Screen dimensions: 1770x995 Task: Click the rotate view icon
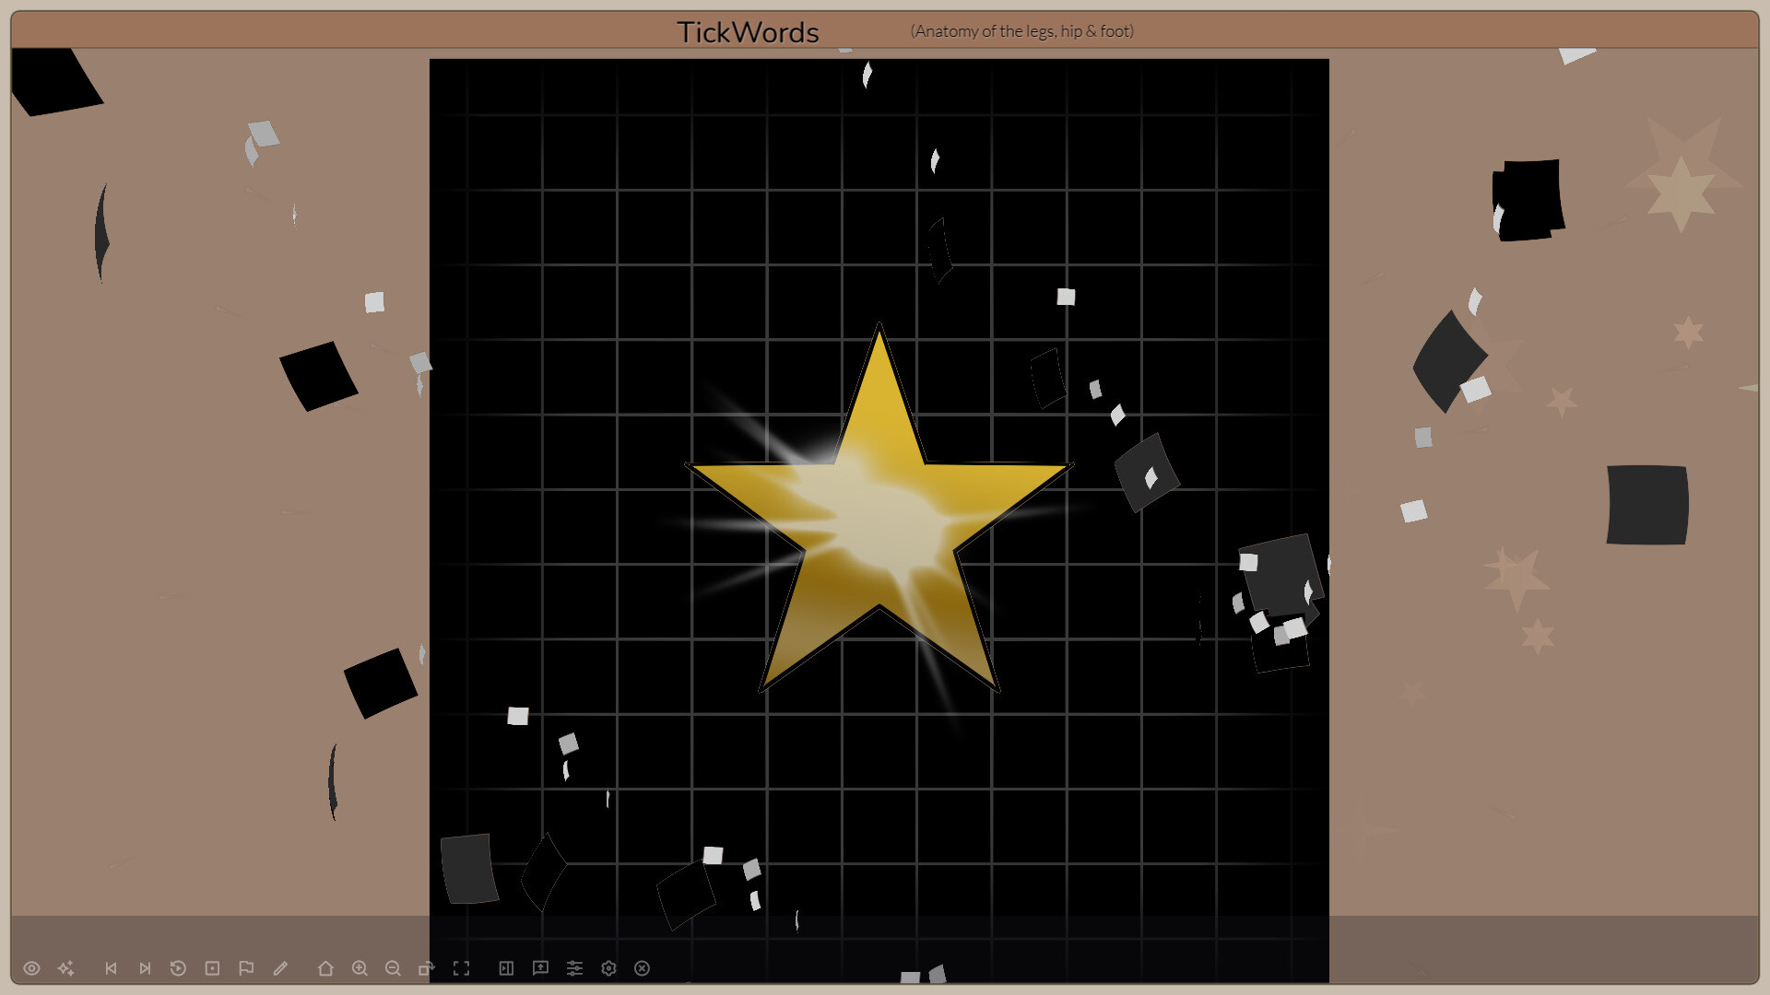pos(427,968)
